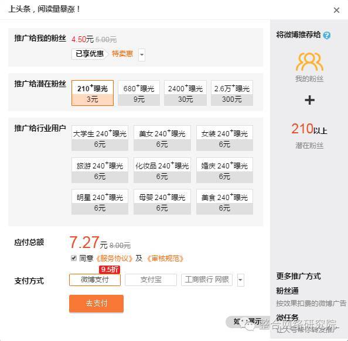Choose 明星 240+曝光 industry option
This screenshot has width=348, height=341.
[x=100, y=202]
